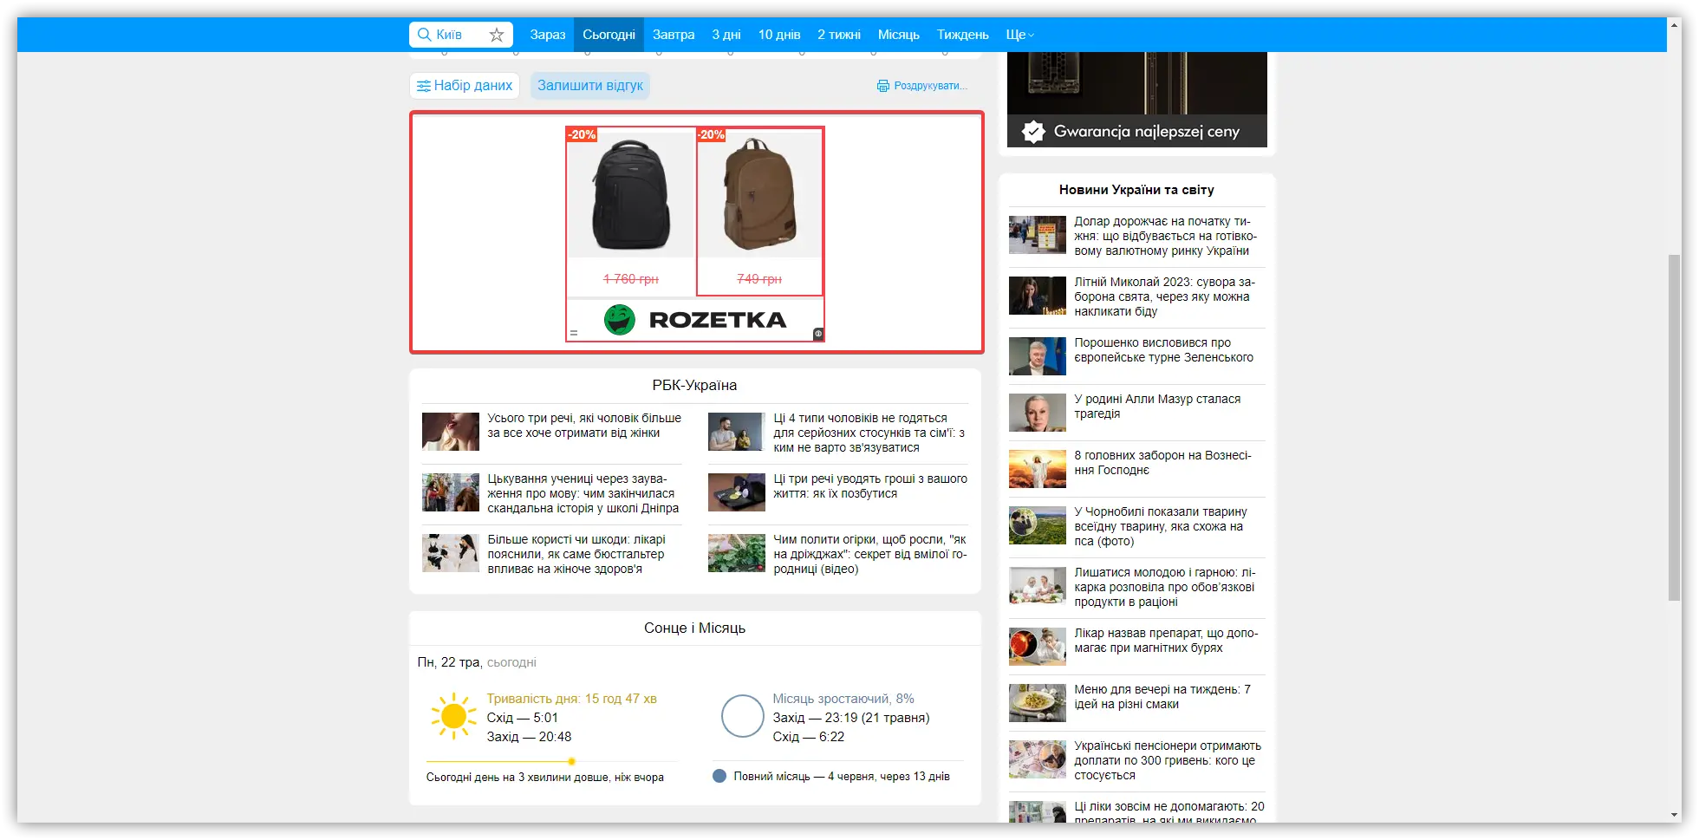Open article Цькування учениці через зауваження про мову
1699x840 pixels.
pyautogui.click(x=583, y=493)
